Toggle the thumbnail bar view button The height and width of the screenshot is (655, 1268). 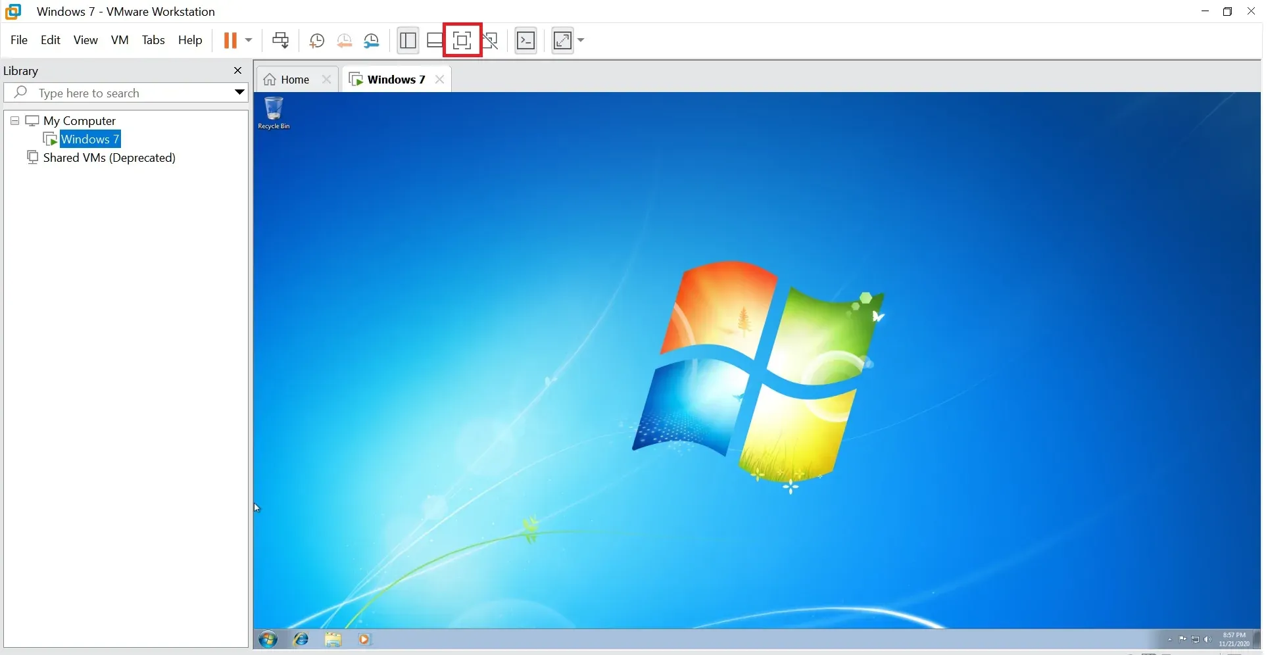click(x=435, y=41)
